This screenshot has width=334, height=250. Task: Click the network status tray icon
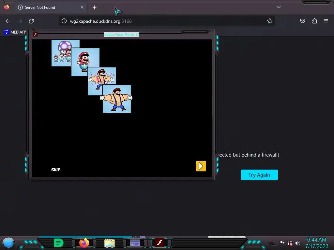click(x=290, y=243)
